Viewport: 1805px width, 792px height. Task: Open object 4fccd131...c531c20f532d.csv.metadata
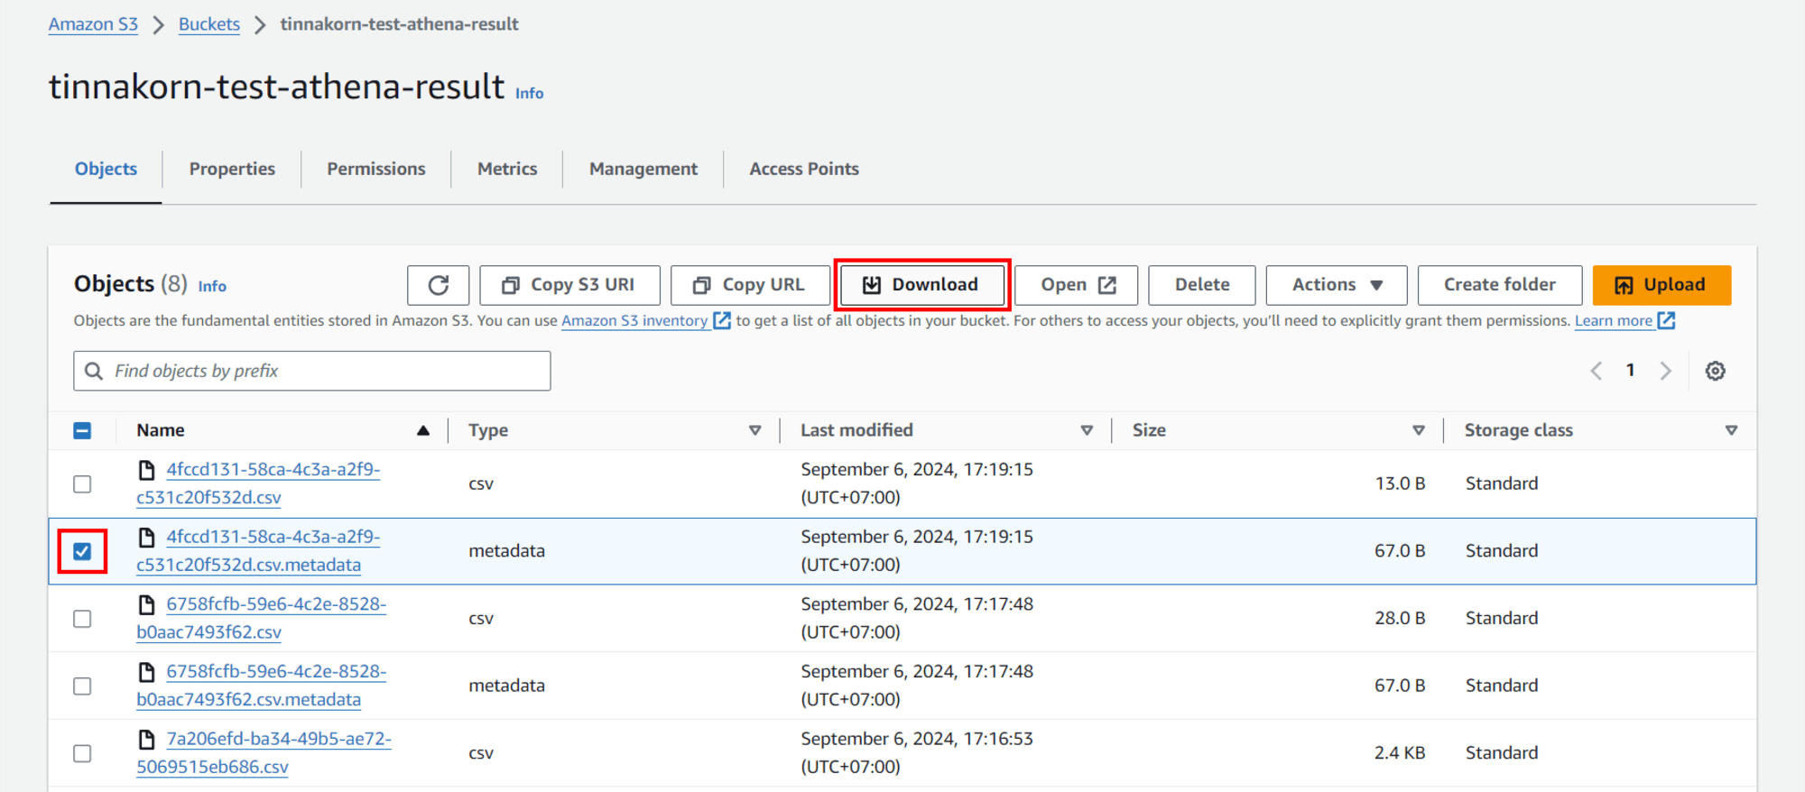click(x=258, y=551)
